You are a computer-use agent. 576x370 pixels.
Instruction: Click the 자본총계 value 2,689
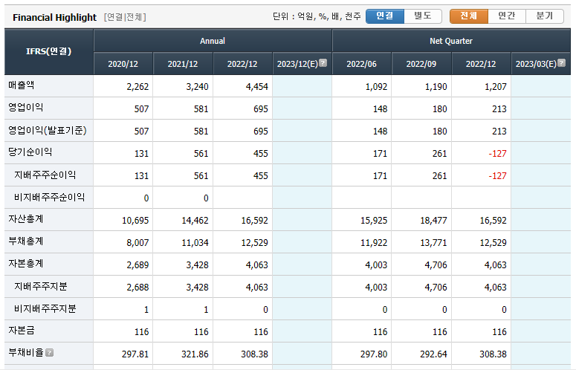pyautogui.click(x=137, y=265)
